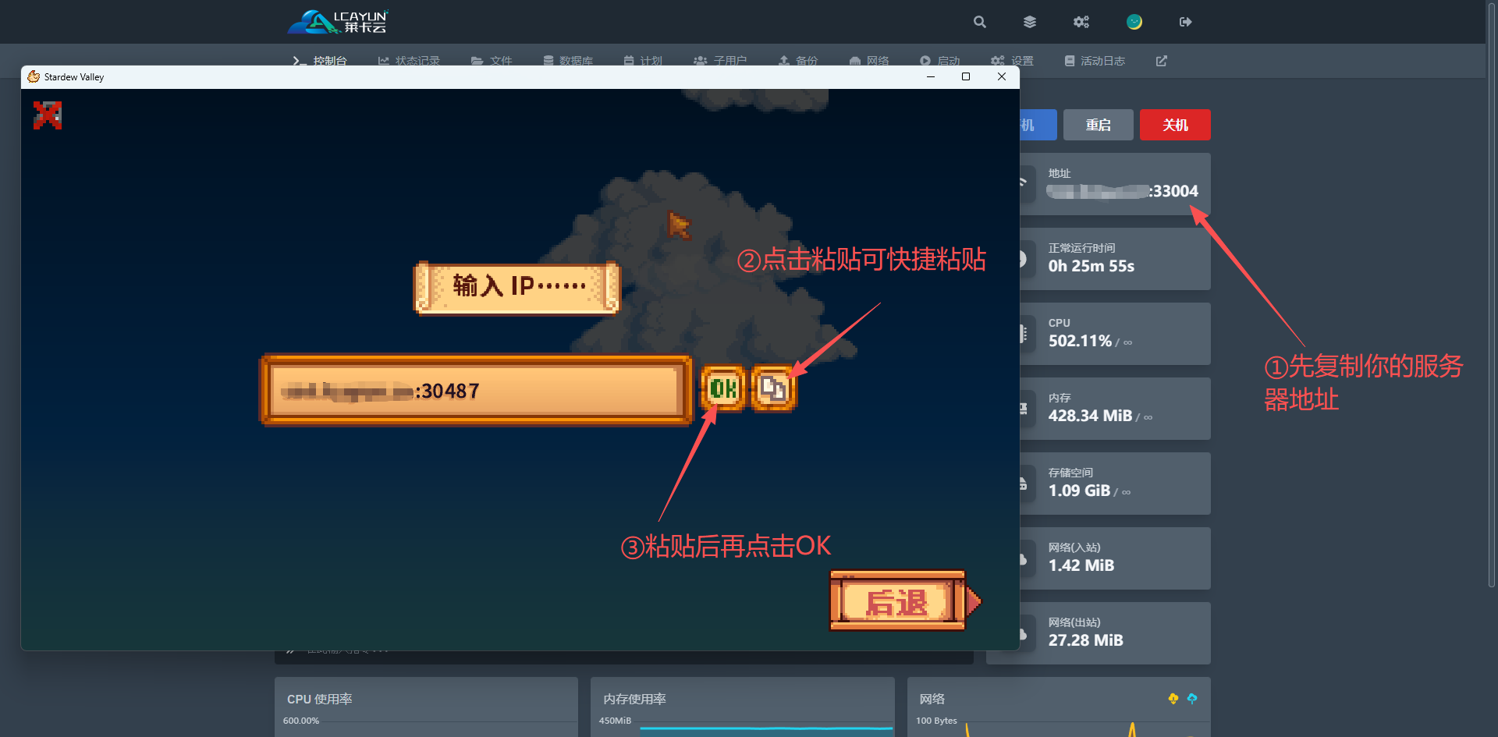The height and width of the screenshot is (737, 1498).
Task: Click the server address ending in :33004
Action: tap(1122, 191)
